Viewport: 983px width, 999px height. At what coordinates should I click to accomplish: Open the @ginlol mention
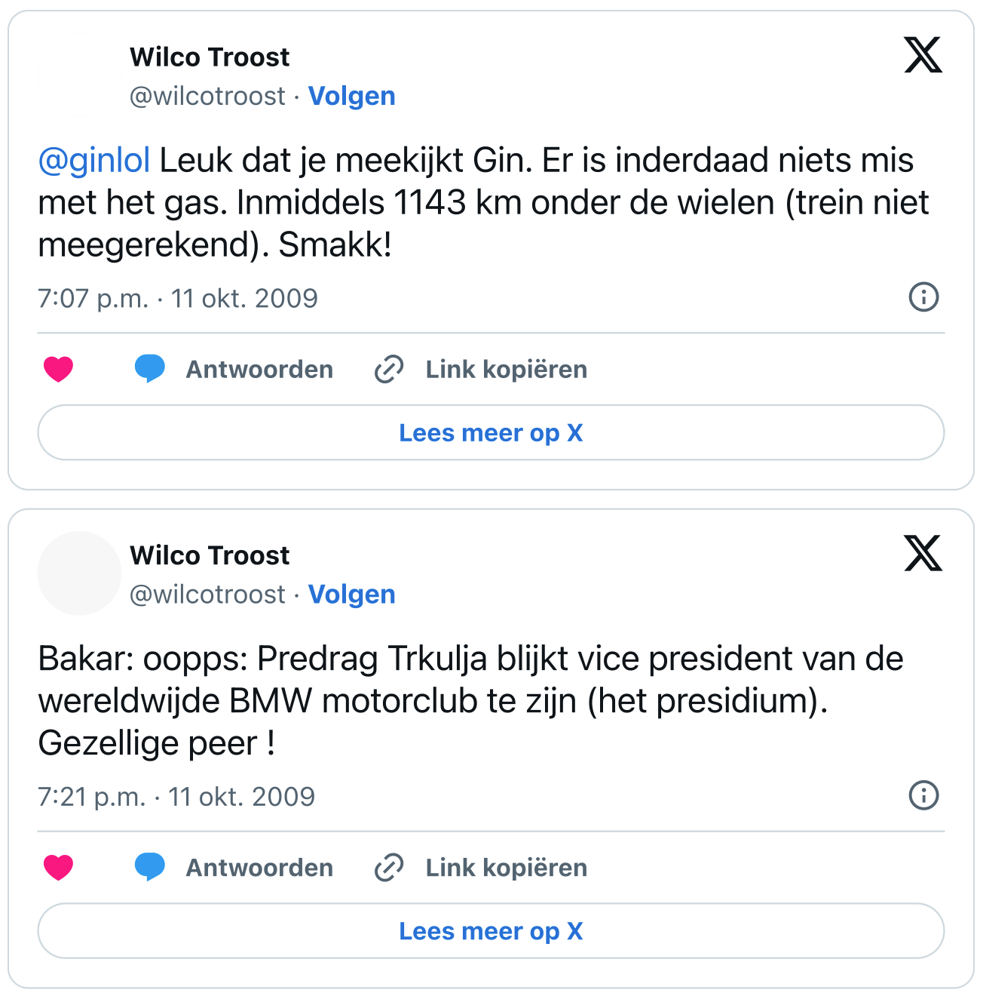coord(94,161)
